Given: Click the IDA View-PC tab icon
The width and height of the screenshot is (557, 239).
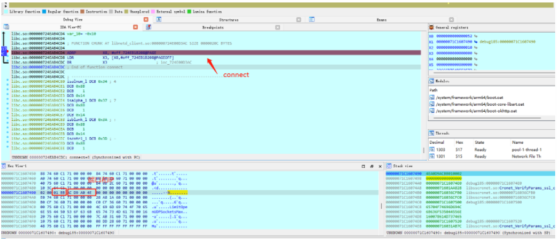Looking at the screenshot, I should pyautogui.click(x=6, y=27).
